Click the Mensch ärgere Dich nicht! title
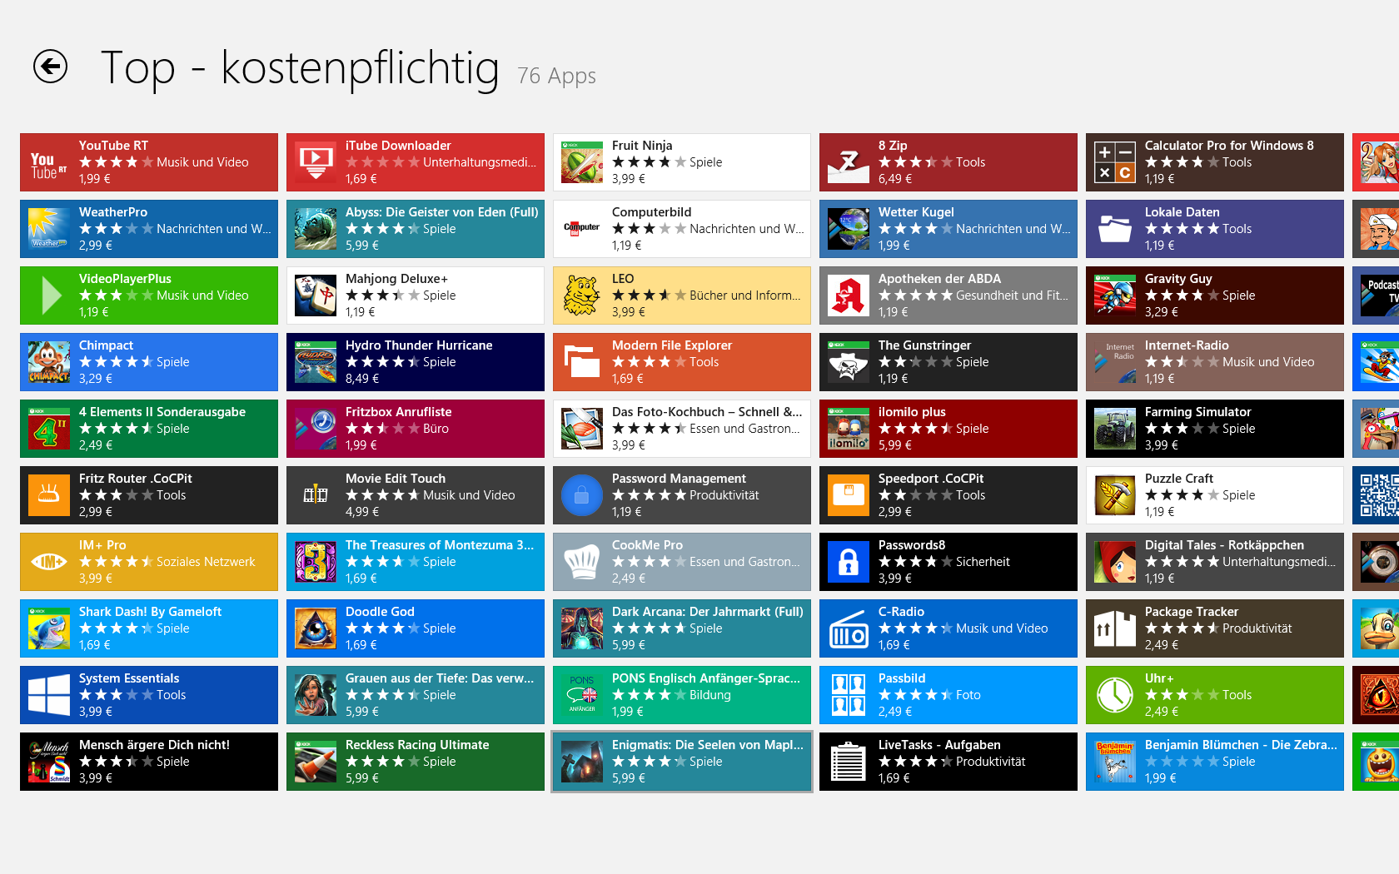 [154, 745]
